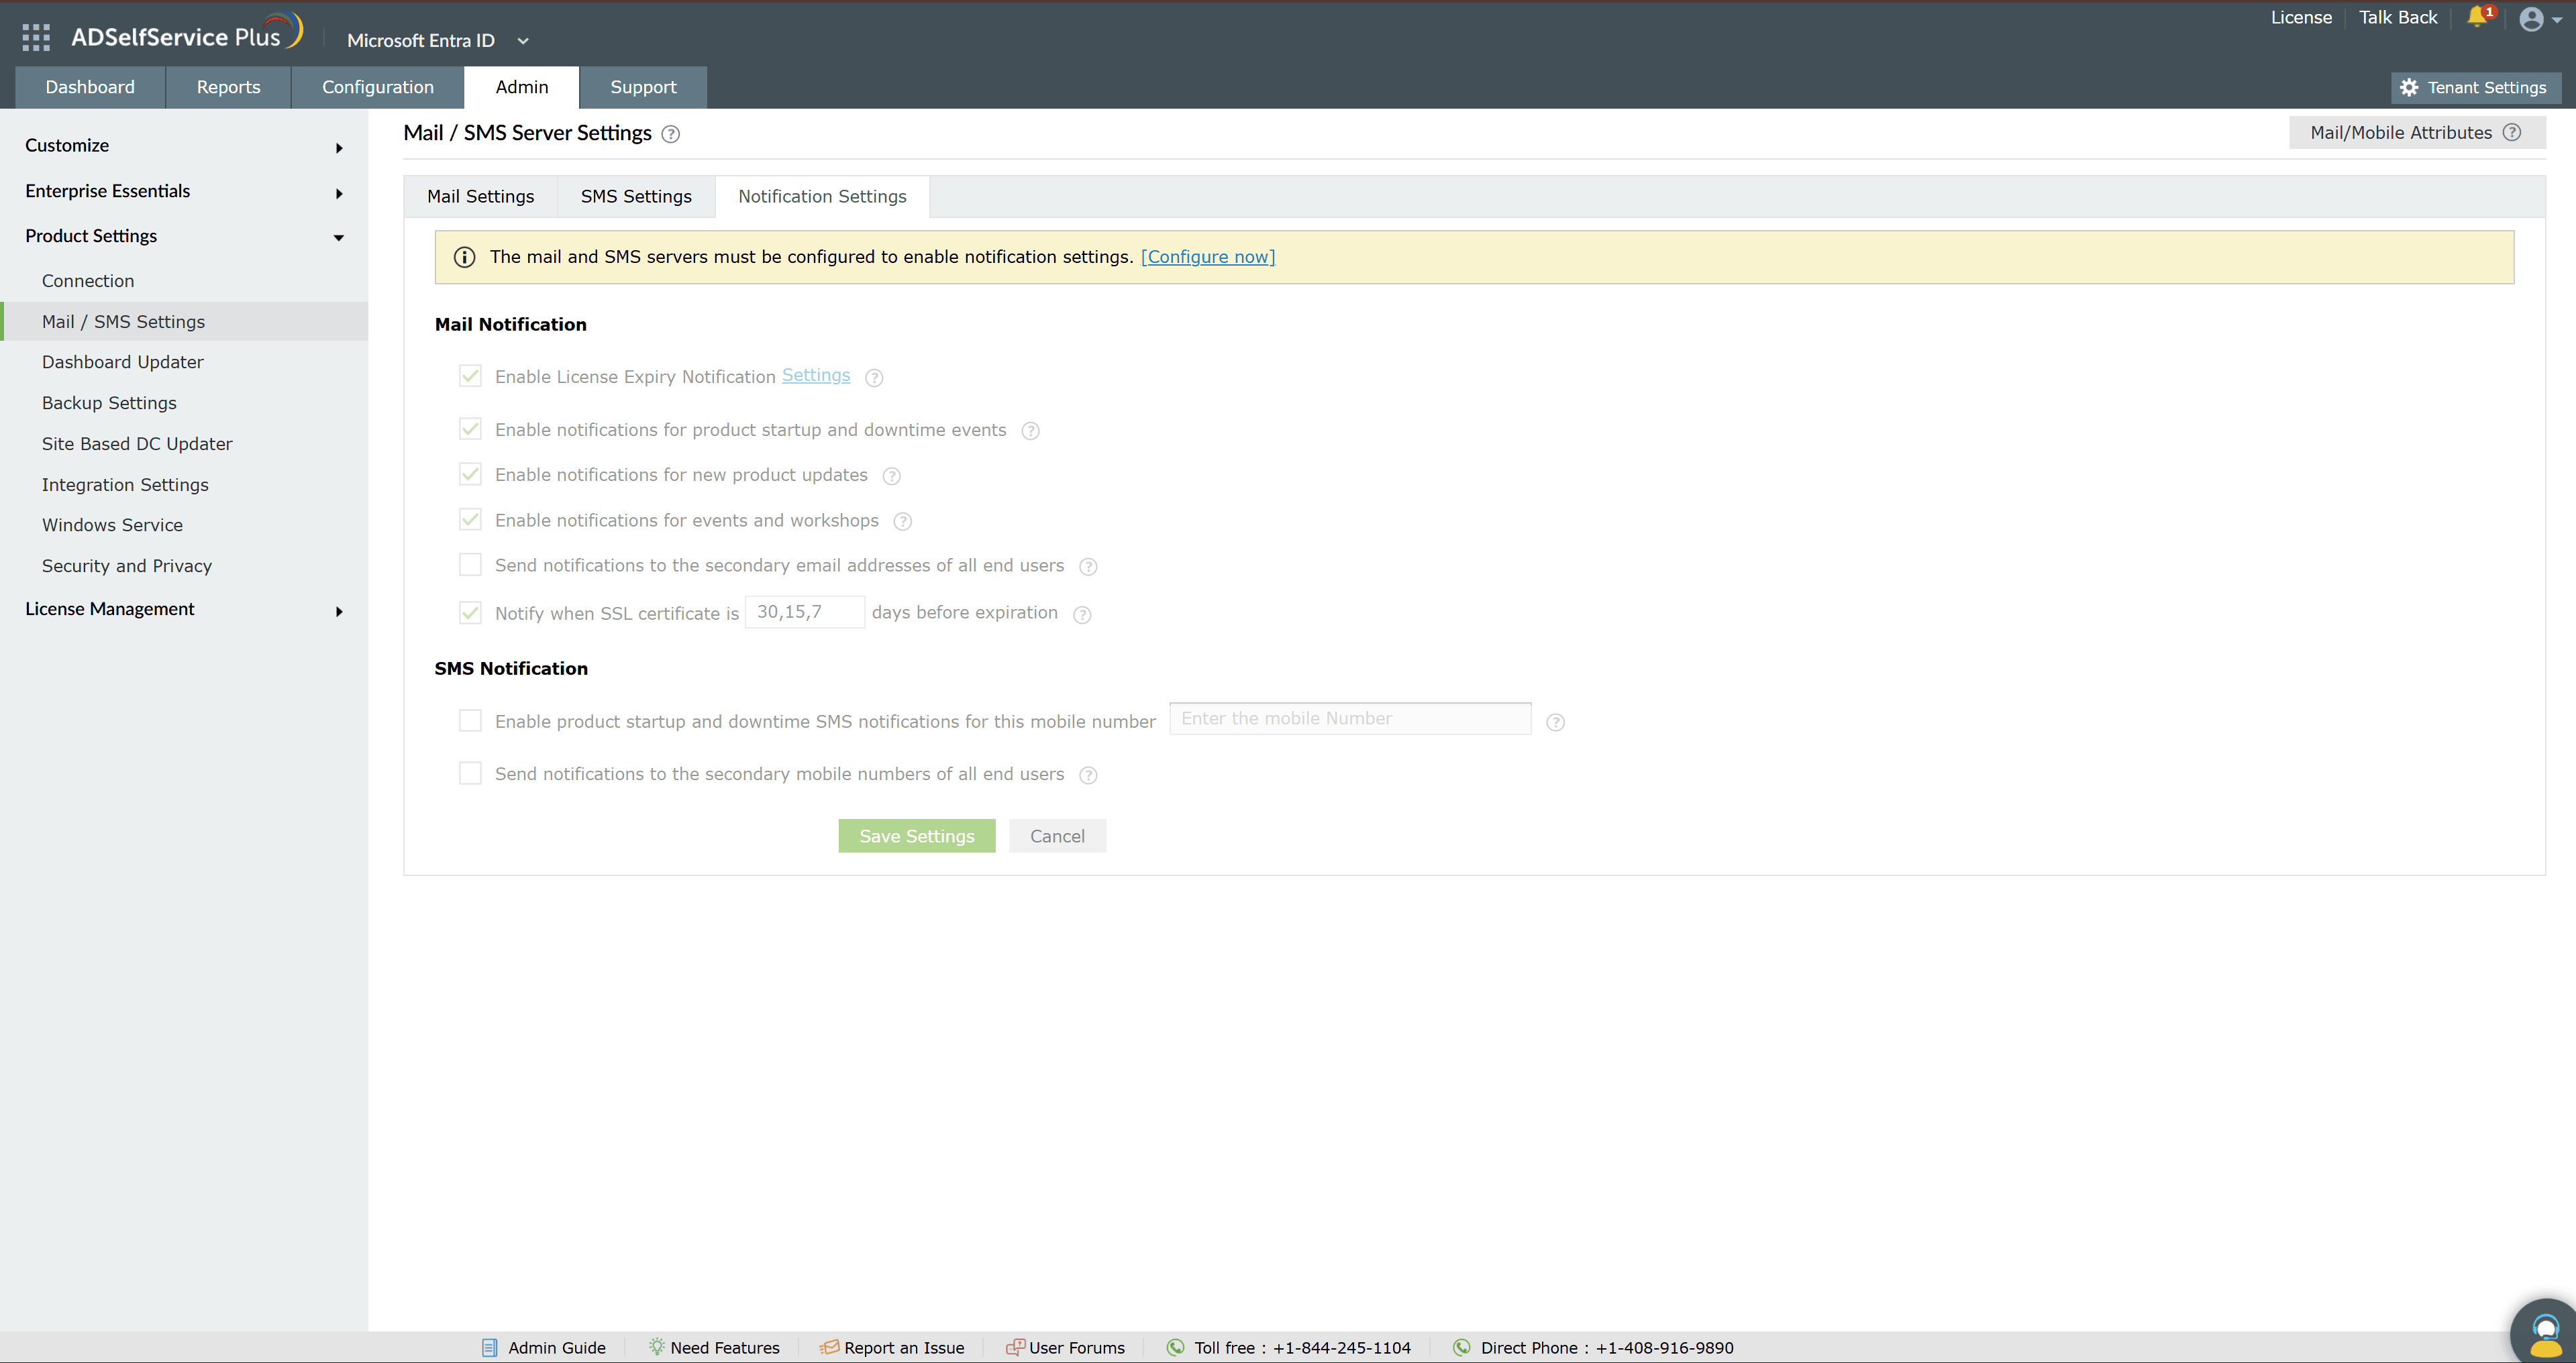Open the Mail Settings tab
Image resolution: width=2576 pixels, height=1363 pixels.
pyautogui.click(x=480, y=197)
